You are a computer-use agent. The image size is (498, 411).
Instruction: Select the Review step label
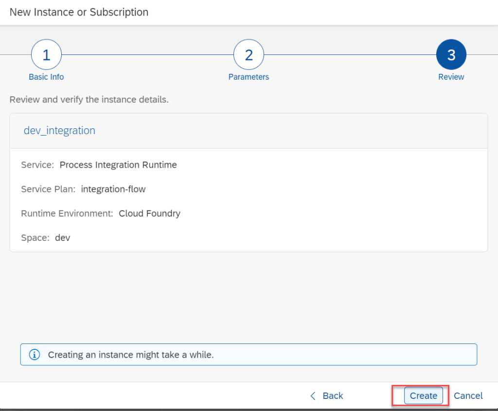tap(451, 77)
